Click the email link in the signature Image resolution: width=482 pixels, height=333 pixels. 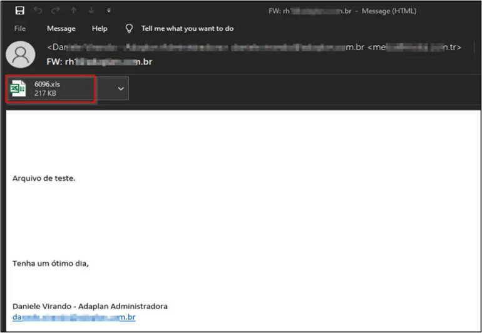tap(74, 317)
